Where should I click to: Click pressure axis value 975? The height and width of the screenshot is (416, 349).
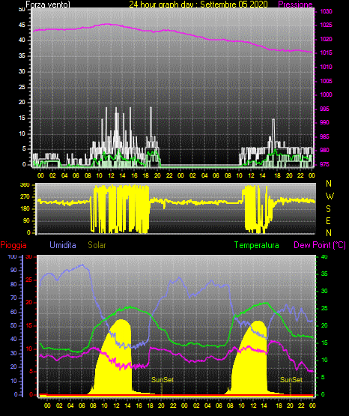[324, 164]
